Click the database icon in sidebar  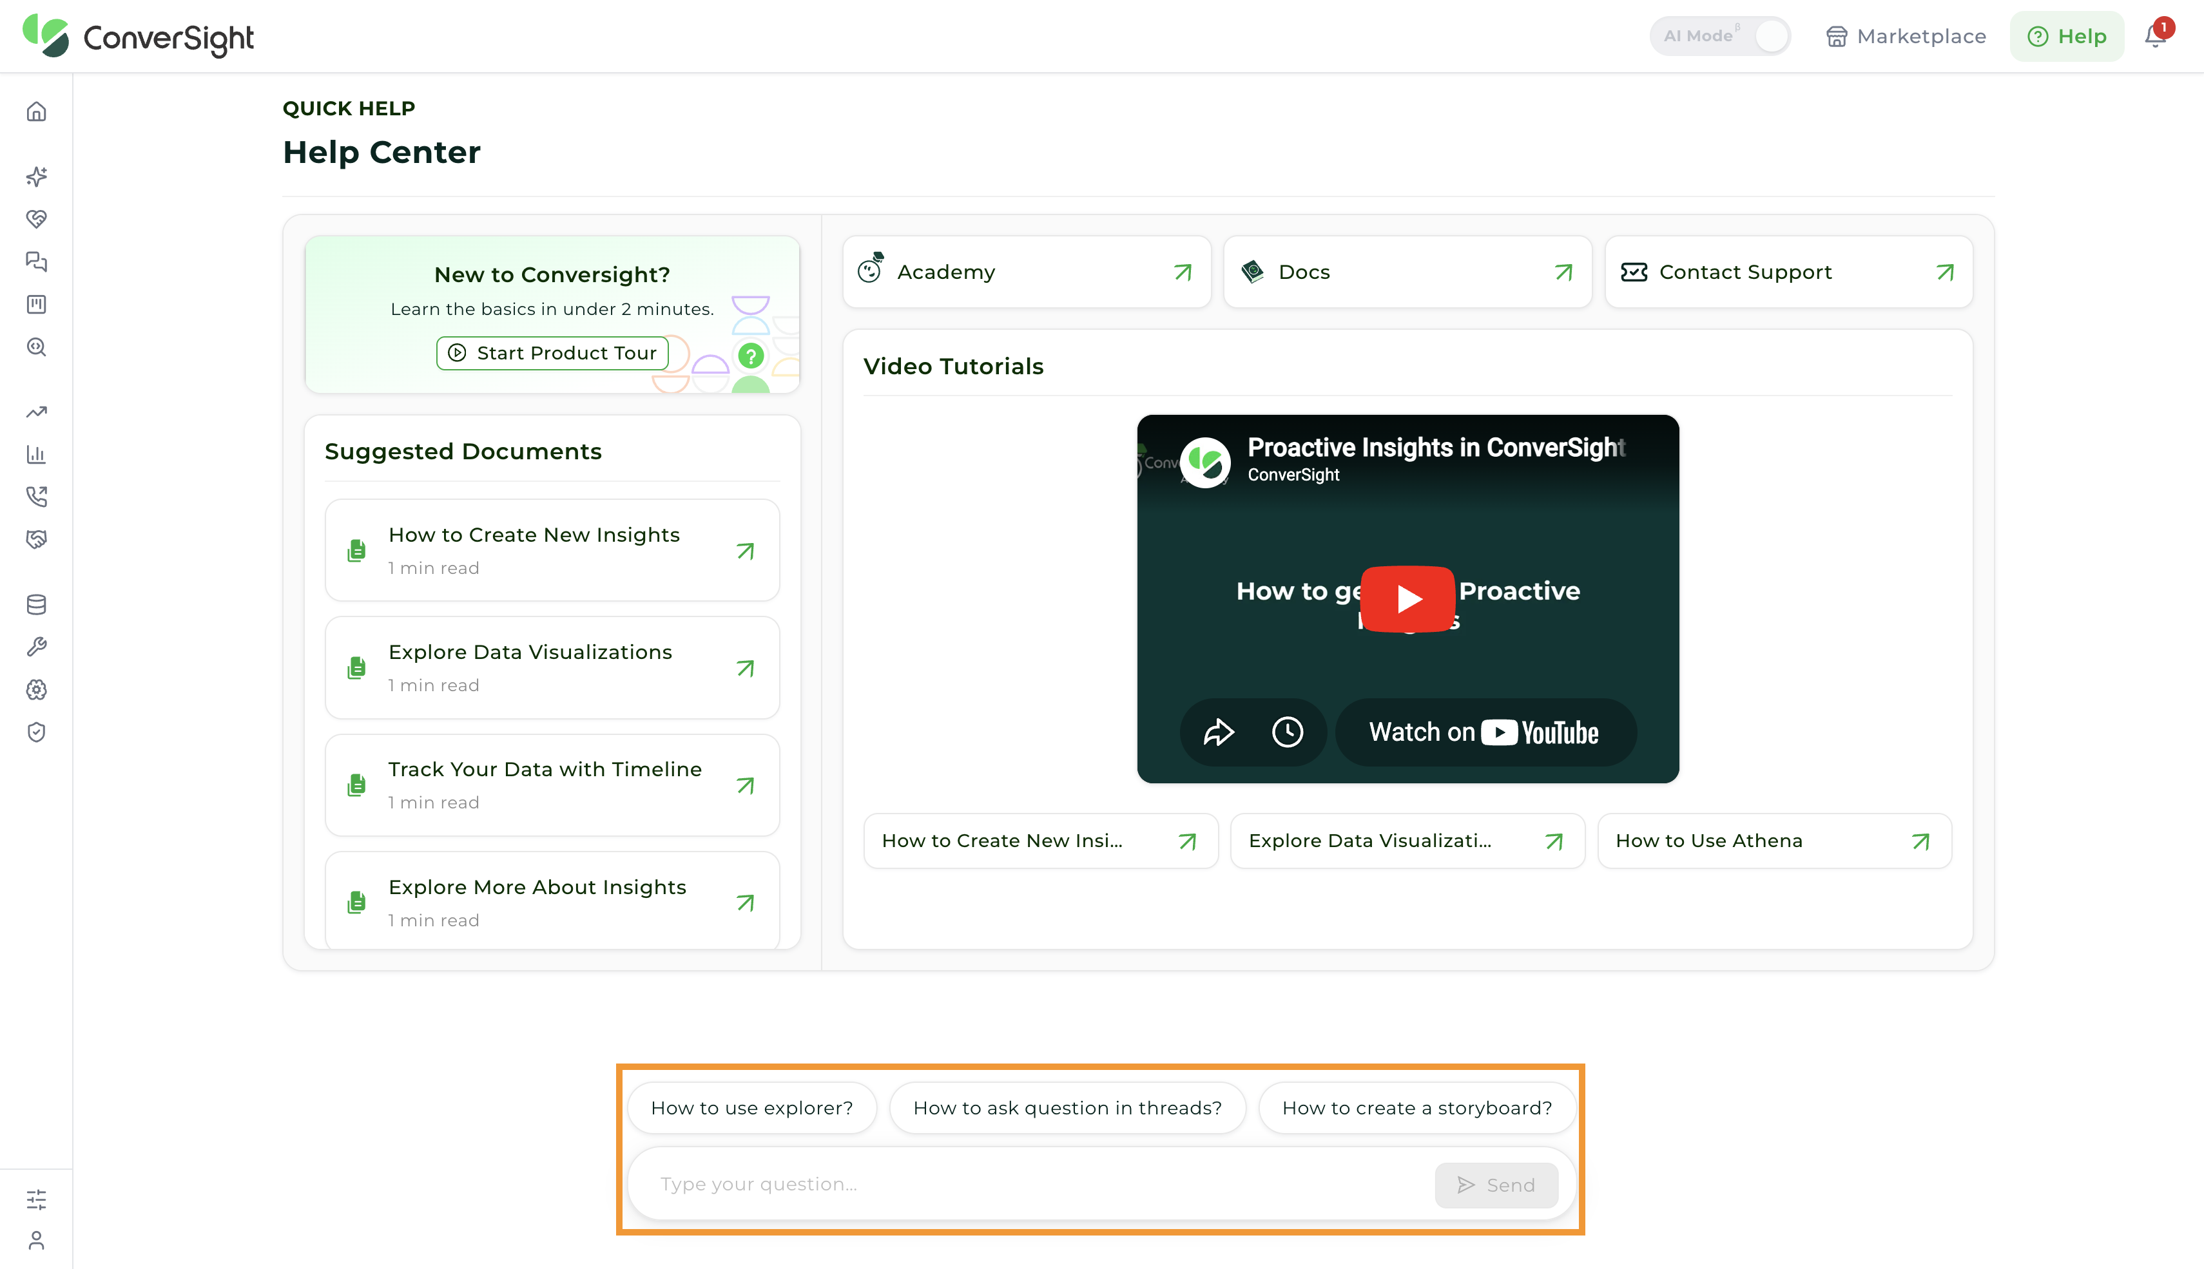pos(35,604)
